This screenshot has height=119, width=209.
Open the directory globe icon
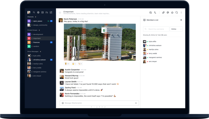tap(38, 12)
